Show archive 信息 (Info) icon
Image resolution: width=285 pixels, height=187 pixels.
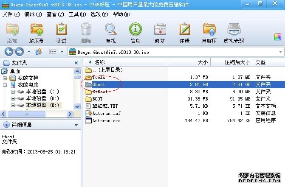(x=135, y=33)
